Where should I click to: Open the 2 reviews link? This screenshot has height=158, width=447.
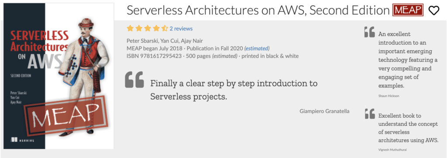pos(181,29)
